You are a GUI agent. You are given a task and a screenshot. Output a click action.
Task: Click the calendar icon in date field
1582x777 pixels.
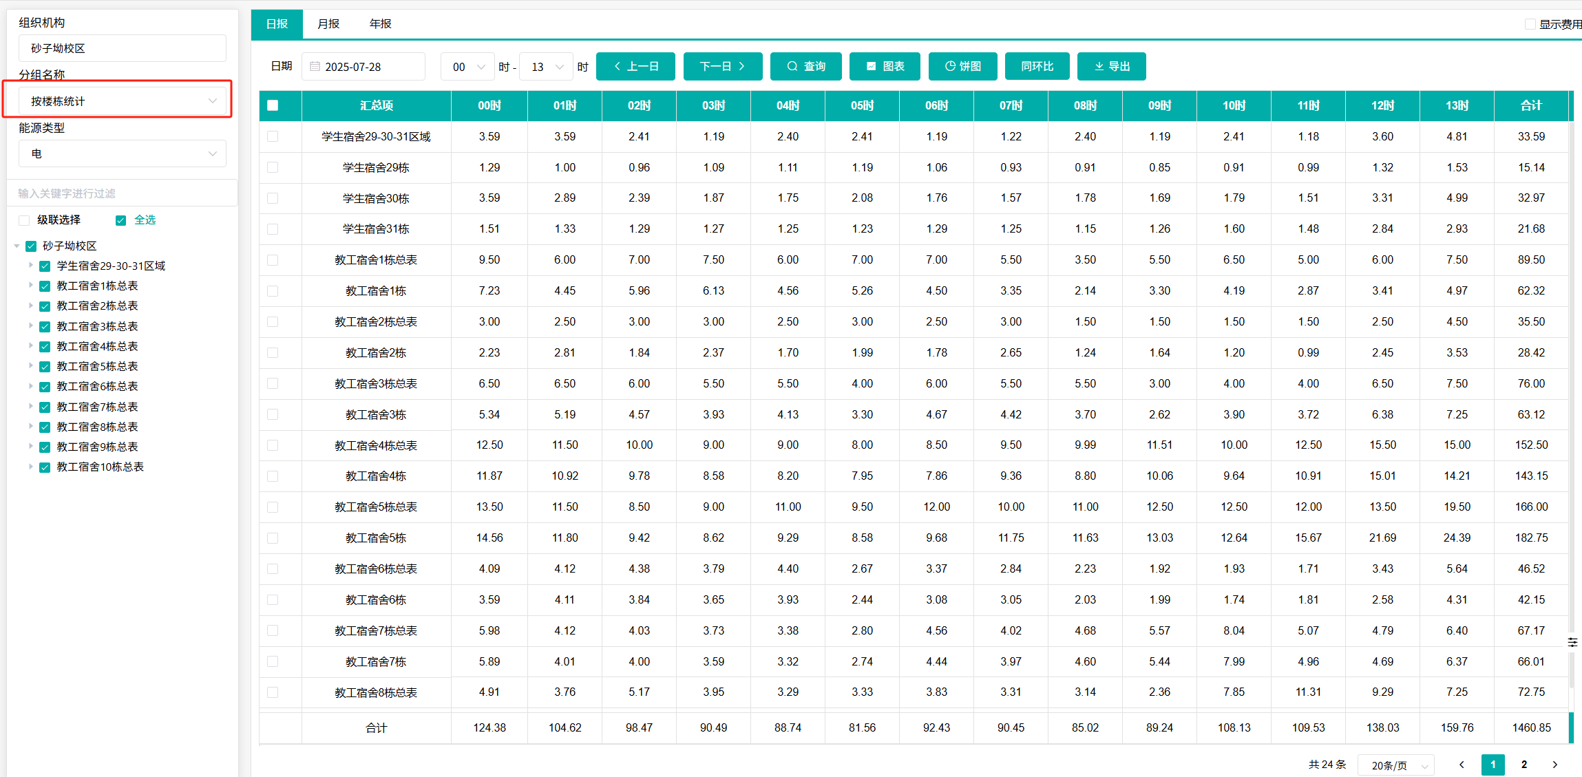(x=315, y=67)
